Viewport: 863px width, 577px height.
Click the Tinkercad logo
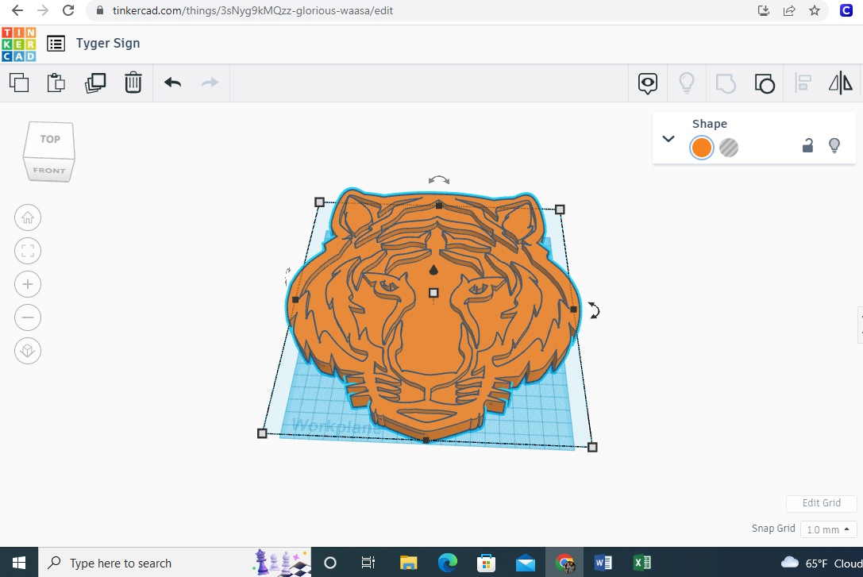[x=17, y=44]
